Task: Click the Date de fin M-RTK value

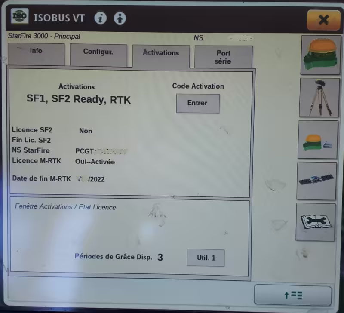Action: tap(90, 179)
